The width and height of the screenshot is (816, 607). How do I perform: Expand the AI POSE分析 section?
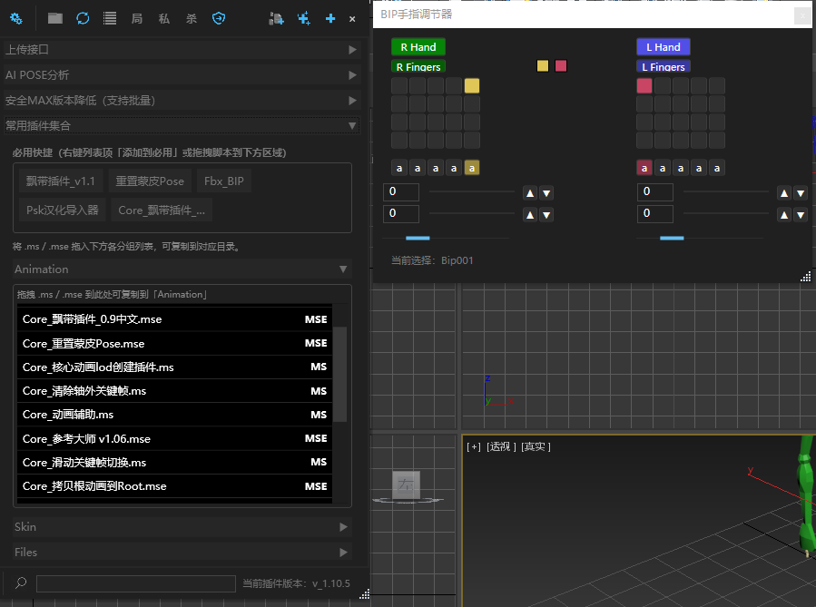pos(182,75)
